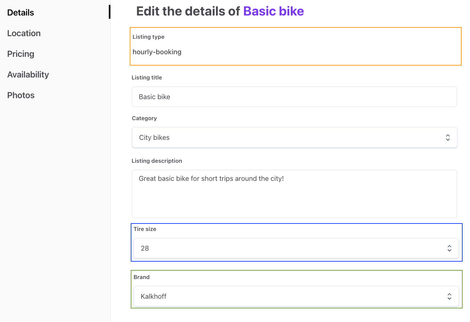The image size is (470, 322).
Task: Click the Brand chevron icon
Action: coord(449,296)
